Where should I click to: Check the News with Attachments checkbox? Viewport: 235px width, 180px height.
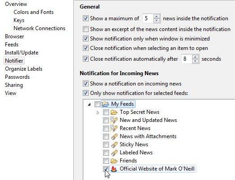pos(106,136)
